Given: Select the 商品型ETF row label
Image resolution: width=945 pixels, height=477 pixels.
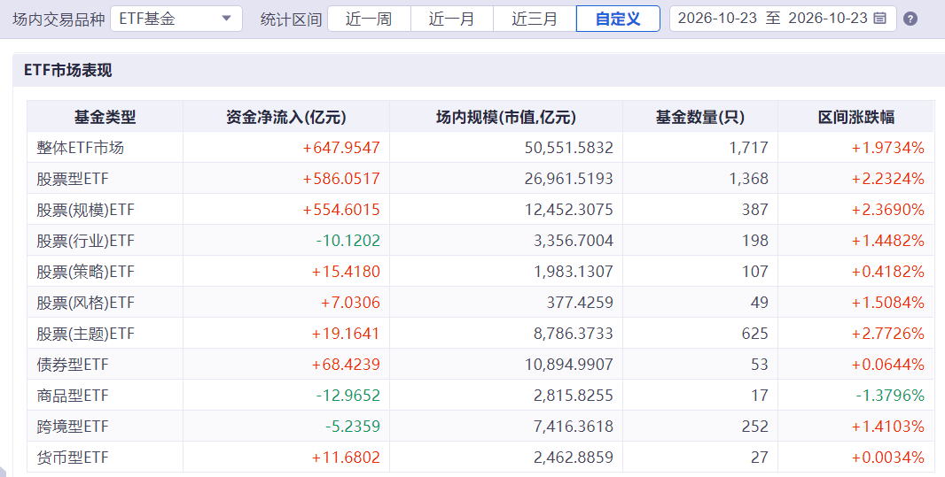Looking at the screenshot, I should [x=73, y=396].
